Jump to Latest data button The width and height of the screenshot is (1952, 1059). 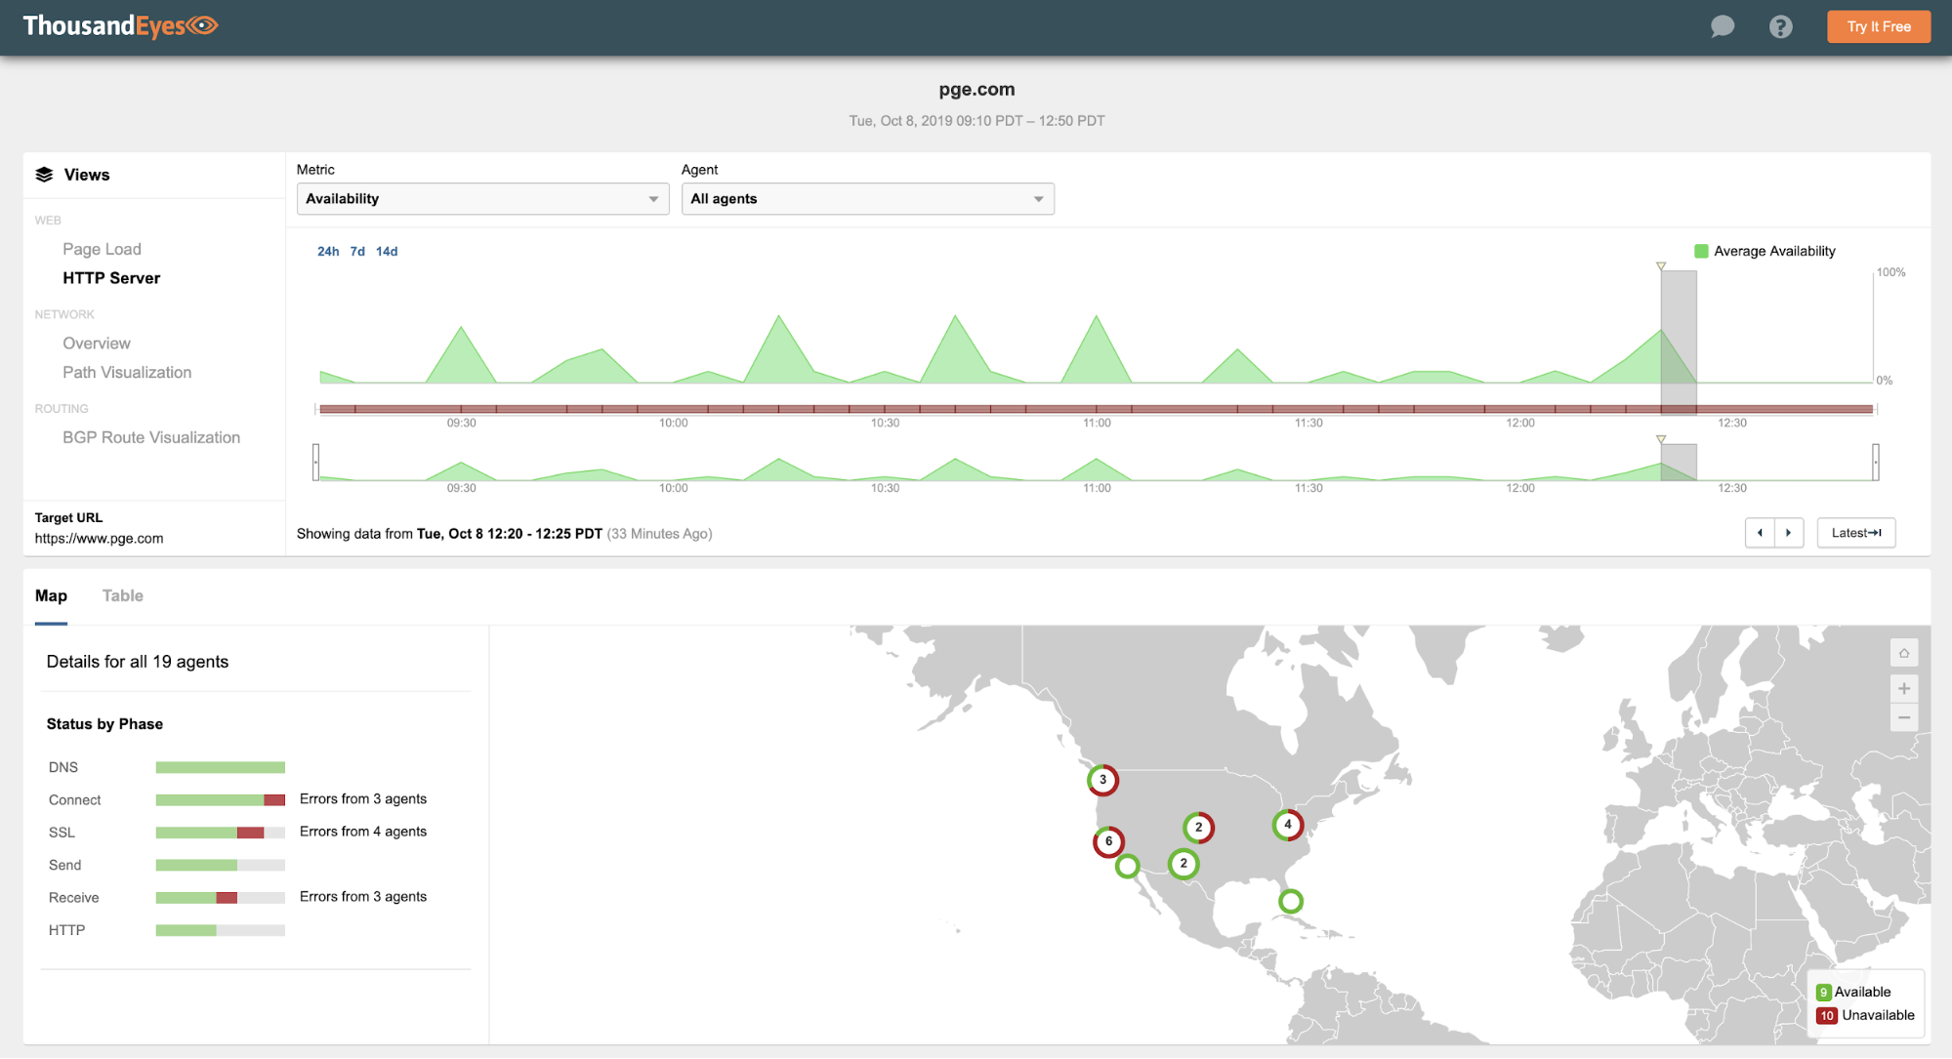click(1855, 533)
